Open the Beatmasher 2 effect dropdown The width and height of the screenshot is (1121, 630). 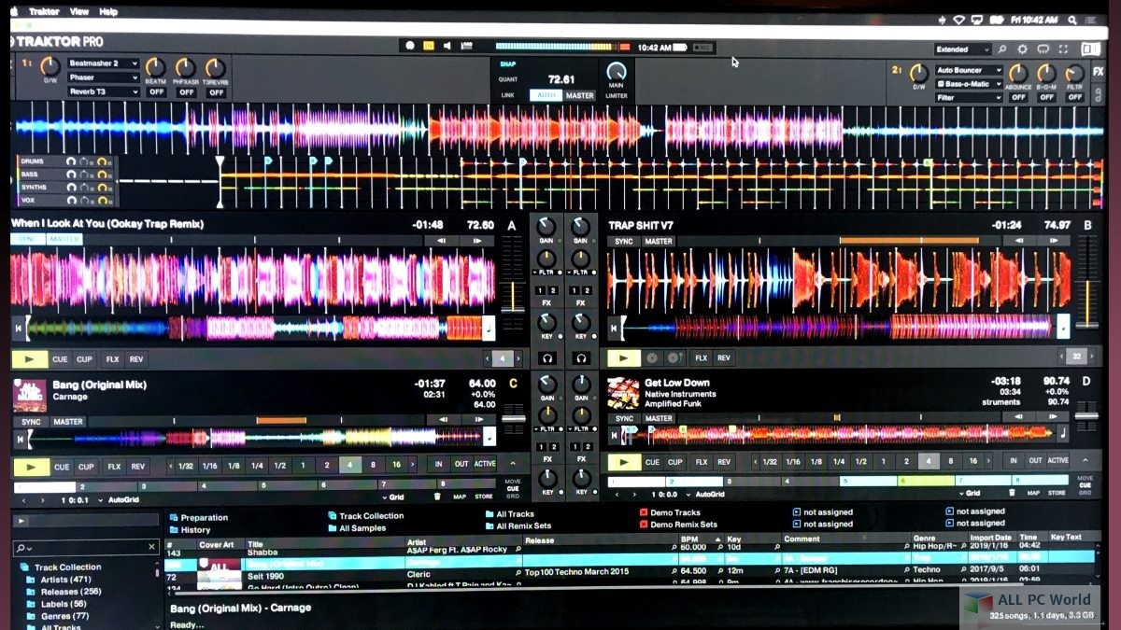pyautogui.click(x=103, y=63)
